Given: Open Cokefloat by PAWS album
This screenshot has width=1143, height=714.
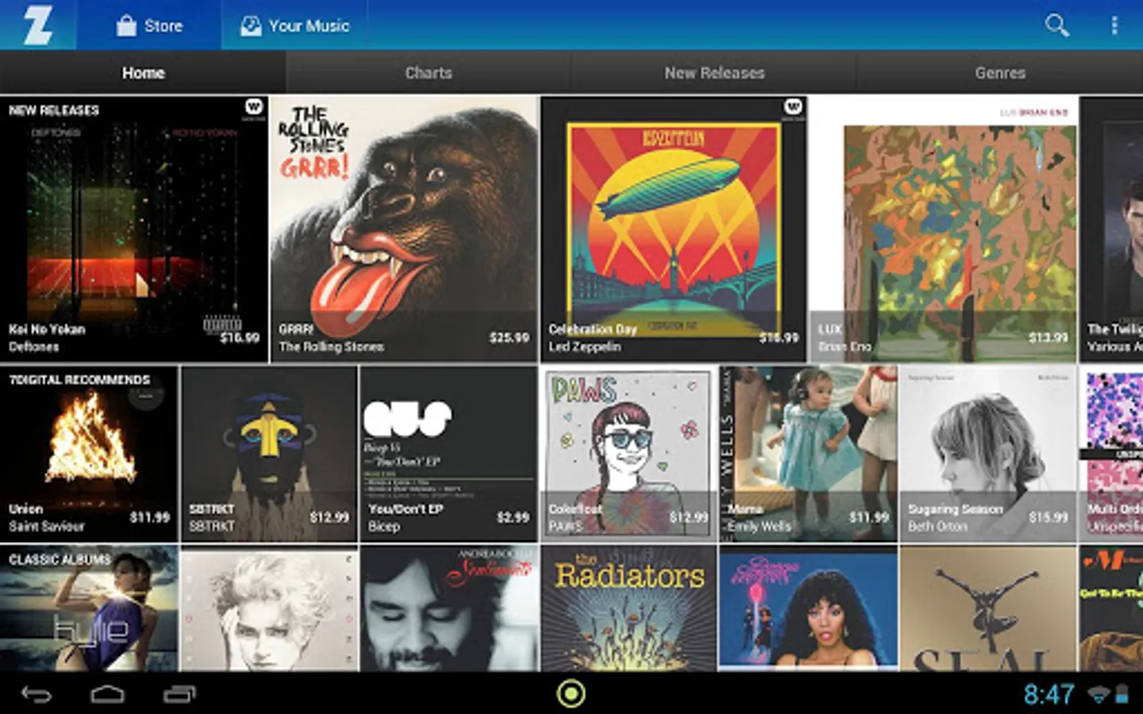Looking at the screenshot, I should click(629, 454).
